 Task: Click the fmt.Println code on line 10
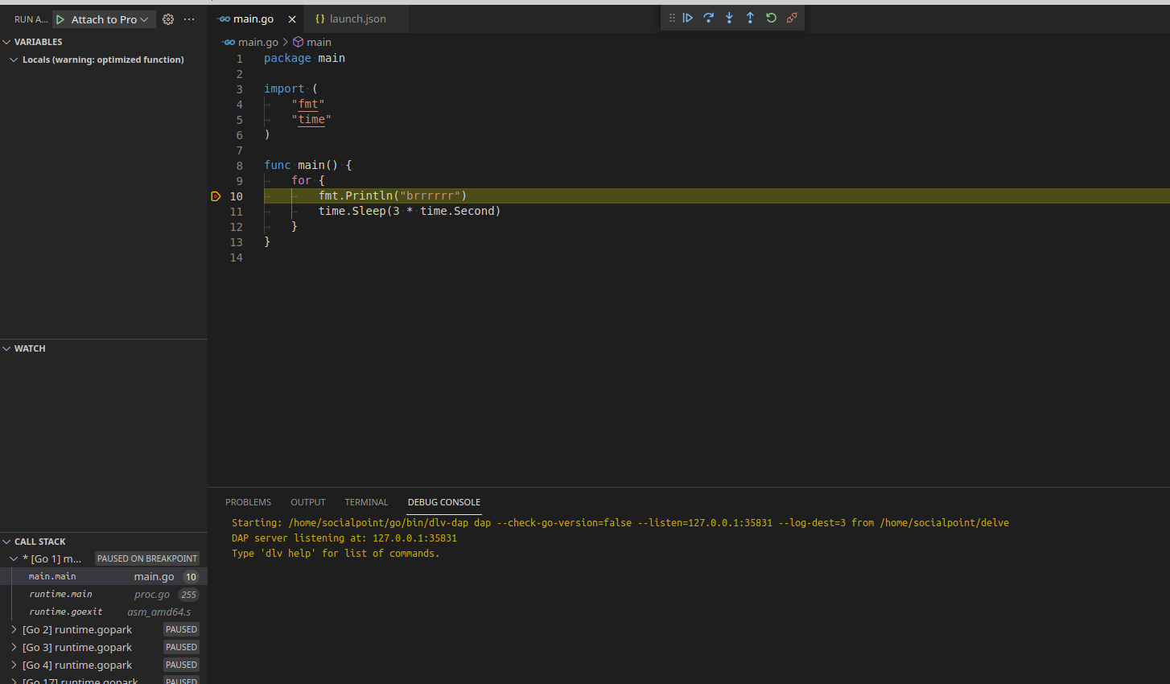[393, 196]
